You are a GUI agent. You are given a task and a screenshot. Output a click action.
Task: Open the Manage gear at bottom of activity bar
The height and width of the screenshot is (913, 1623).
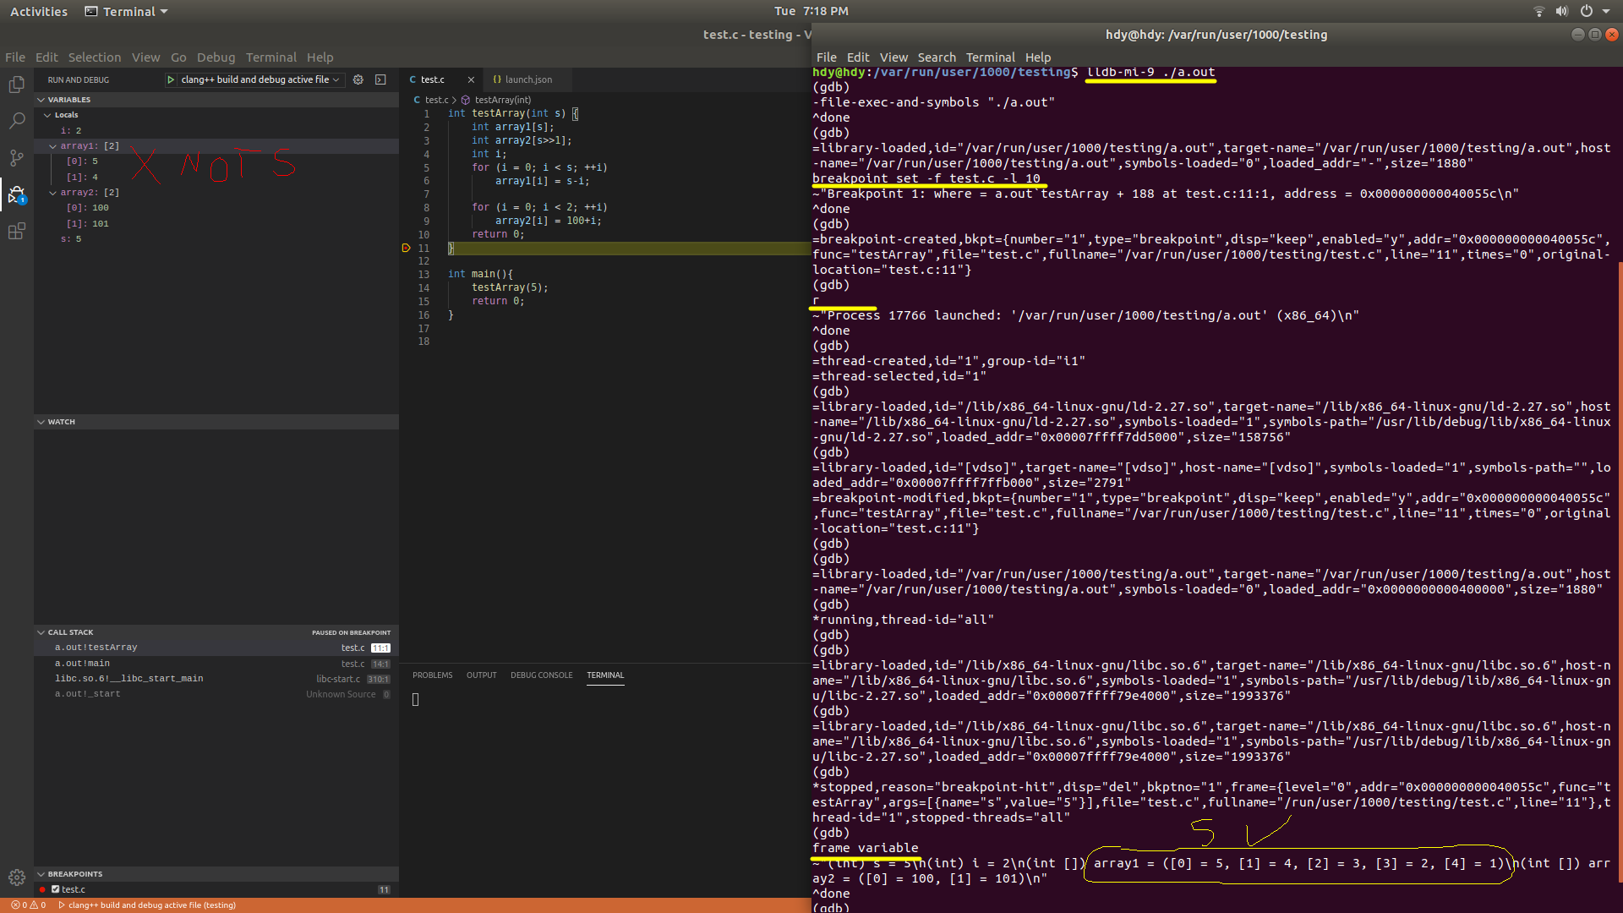[x=17, y=877]
